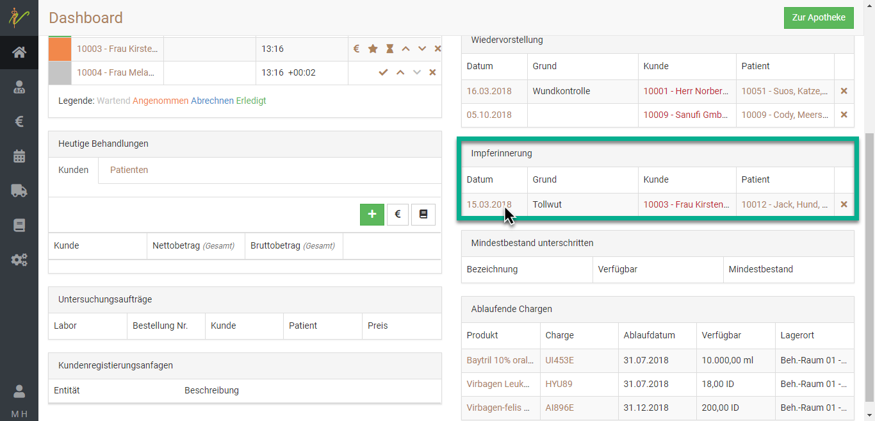Mark Frau Kirsten's appointment as favorite

pos(372,48)
